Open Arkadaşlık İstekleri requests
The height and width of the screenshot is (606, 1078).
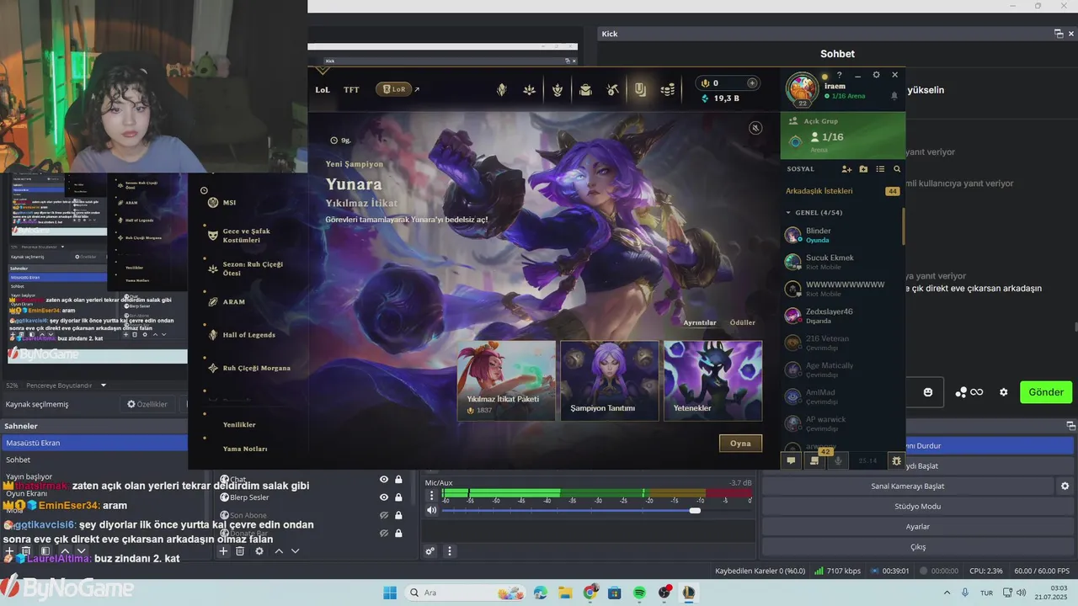842,191
